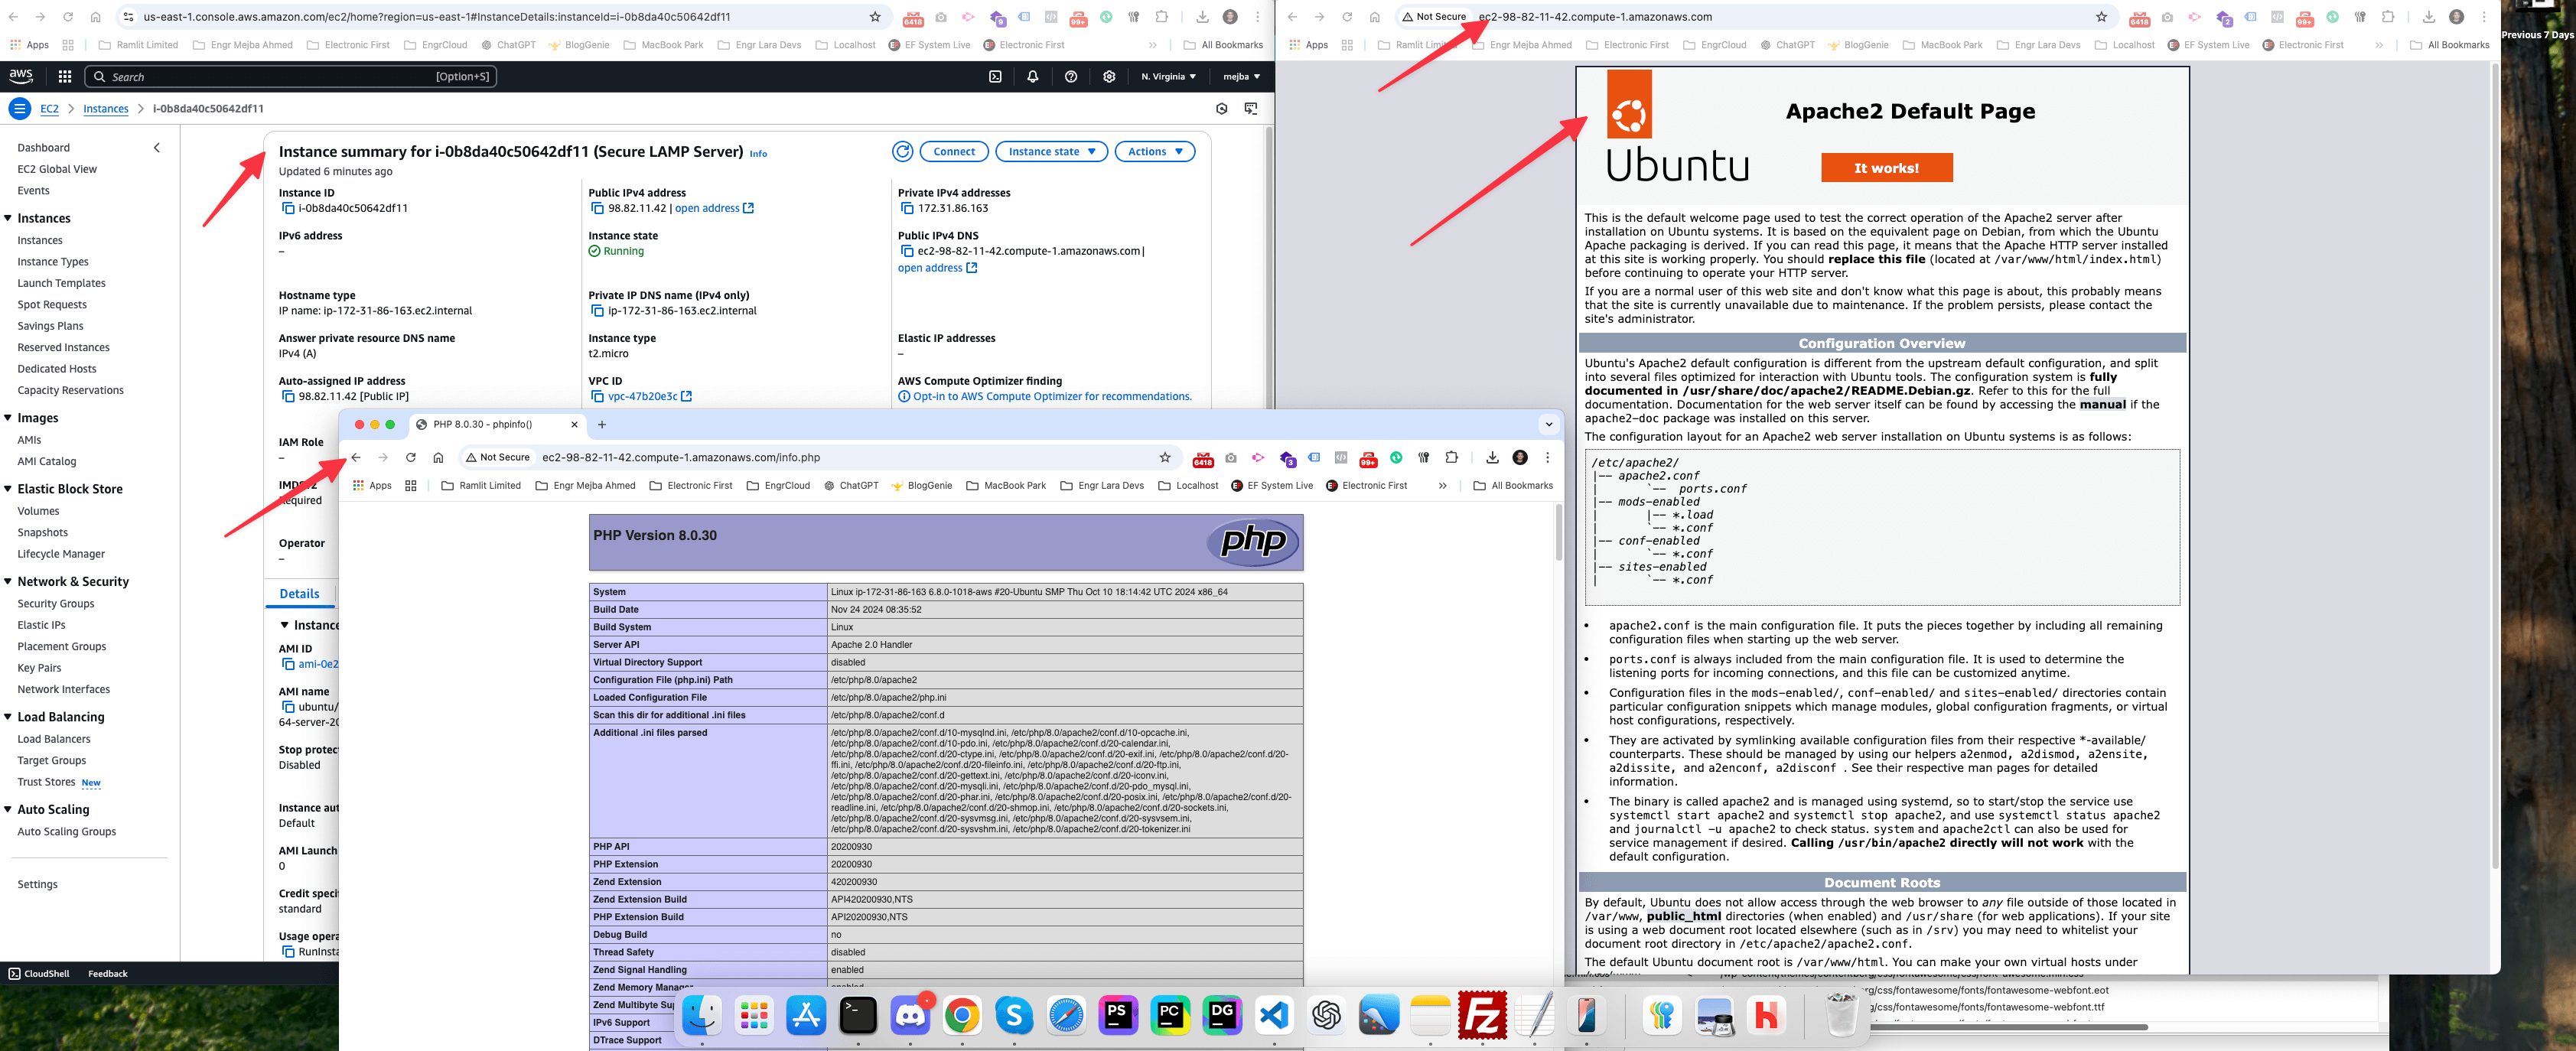
Task: Bookmark the info.php page with star icon
Action: point(1165,458)
